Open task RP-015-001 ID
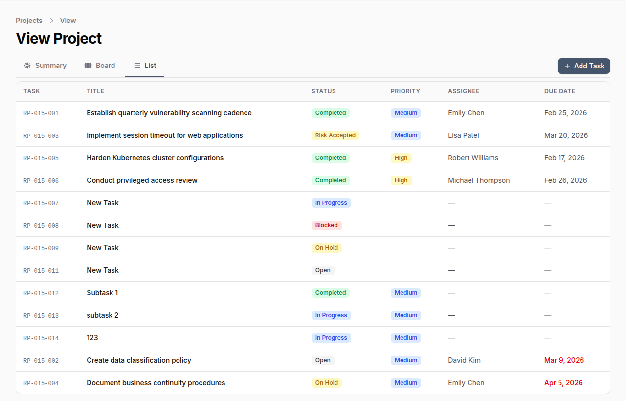The image size is (626, 401). tap(41, 113)
